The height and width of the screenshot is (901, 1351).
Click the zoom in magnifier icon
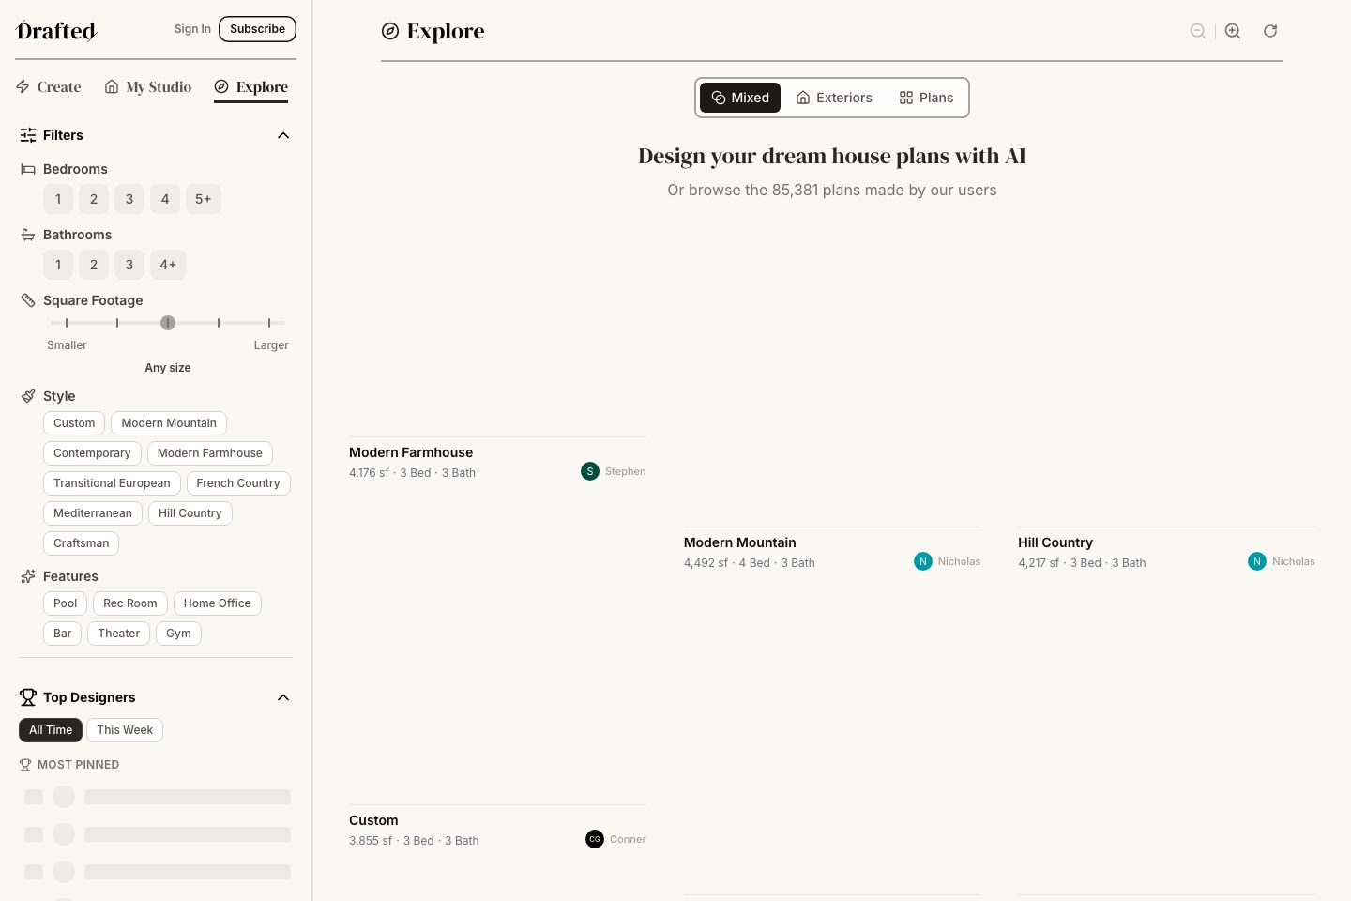click(x=1233, y=31)
